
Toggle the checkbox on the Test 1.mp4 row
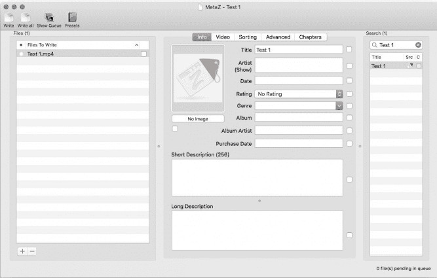coord(143,54)
